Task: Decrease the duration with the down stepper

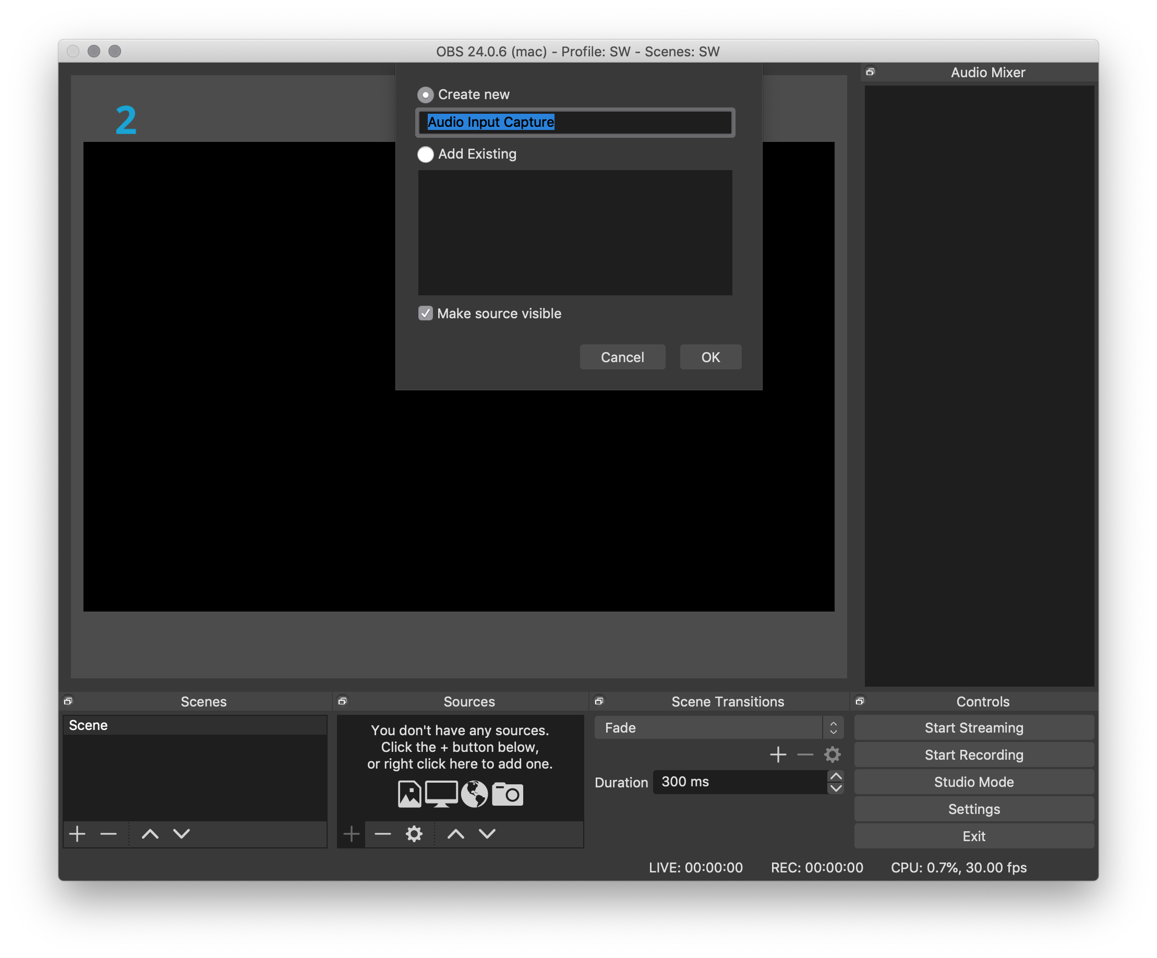Action: [x=836, y=788]
